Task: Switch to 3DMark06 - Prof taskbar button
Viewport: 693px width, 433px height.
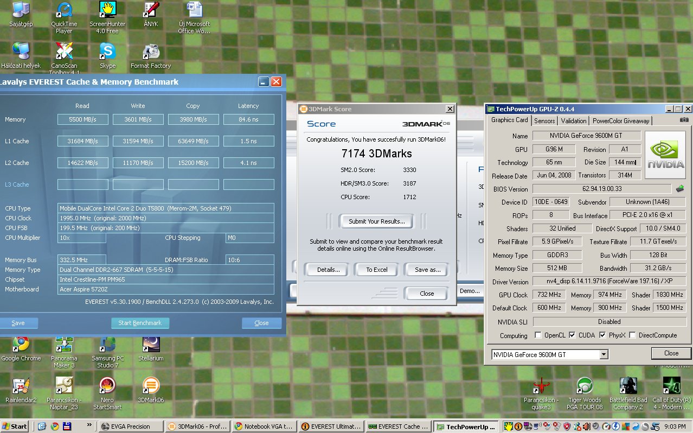Action: pyautogui.click(x=198, y=426)
